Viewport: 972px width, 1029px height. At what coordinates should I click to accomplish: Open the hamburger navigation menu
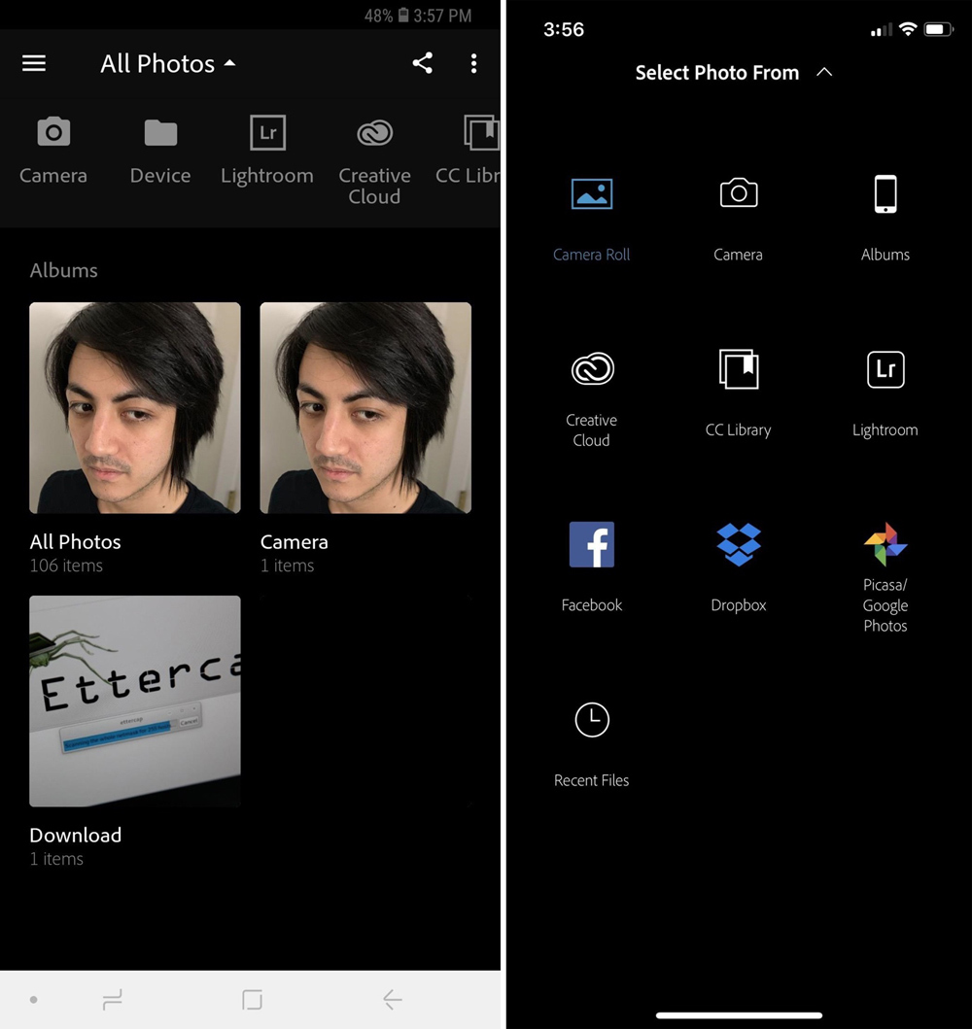[x=34, y=63]
